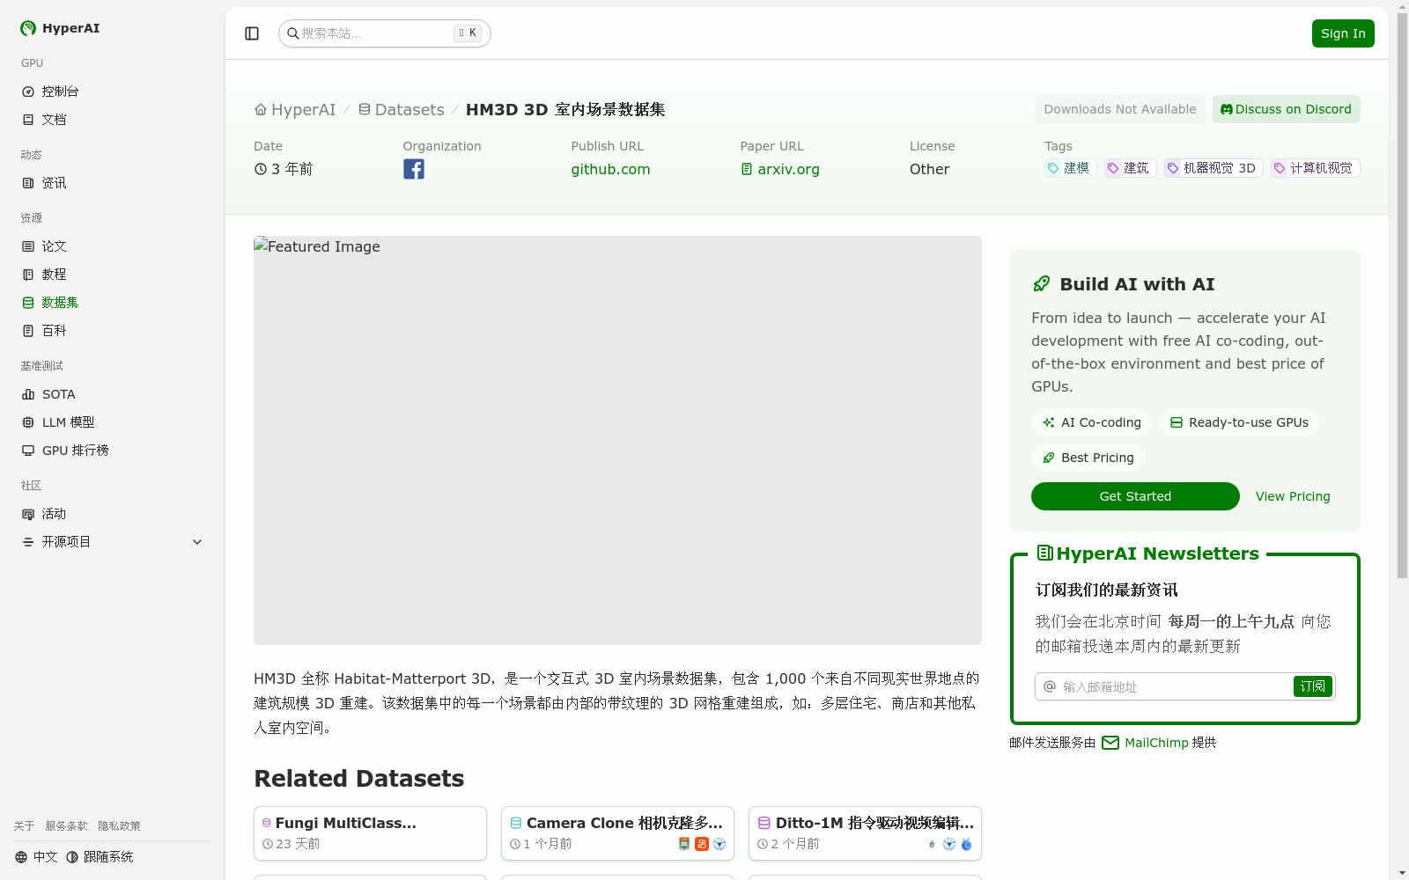Open 关于 footer link

(x=24, y=826)
